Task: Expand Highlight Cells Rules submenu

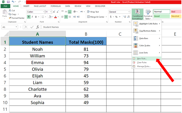Action: pos(147,24)
